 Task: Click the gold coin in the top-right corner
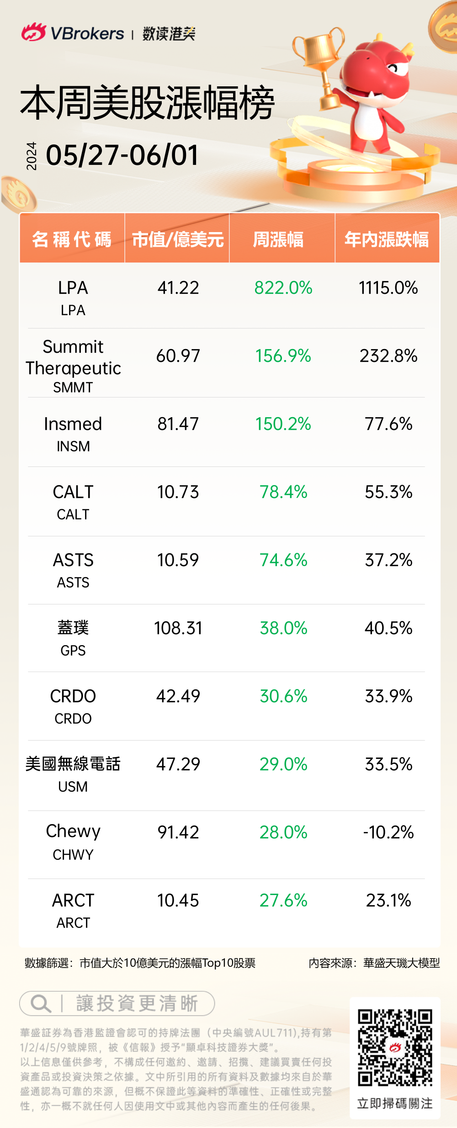(444, 26)
